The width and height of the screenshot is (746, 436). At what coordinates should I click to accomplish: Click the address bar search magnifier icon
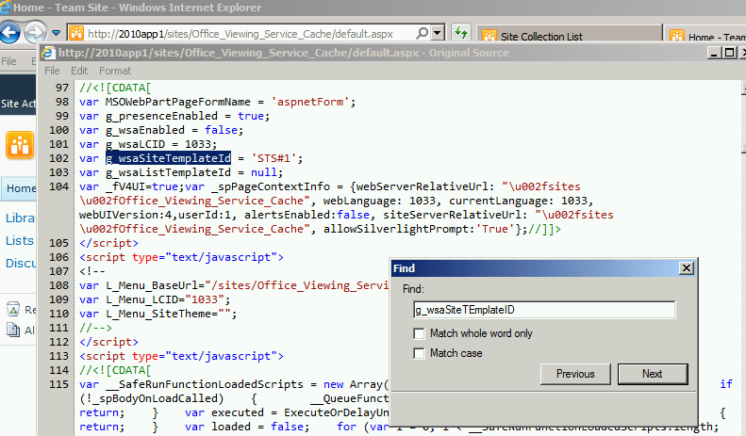tap(422, 33)
